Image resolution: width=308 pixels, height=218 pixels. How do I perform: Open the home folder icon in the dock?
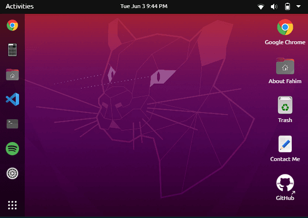[x=12, y=75]
